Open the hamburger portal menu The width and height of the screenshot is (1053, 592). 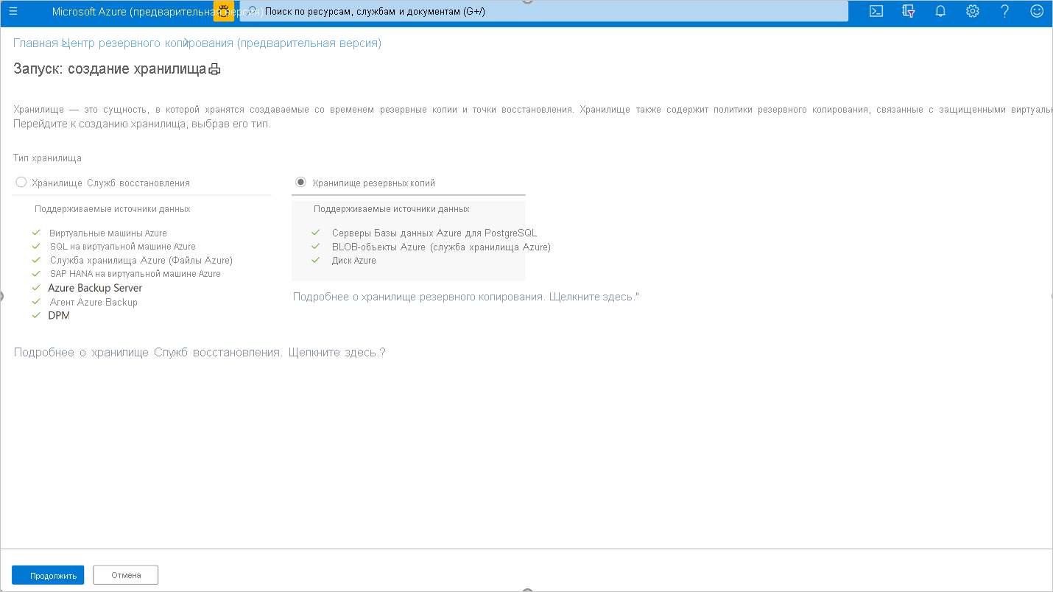13,12
